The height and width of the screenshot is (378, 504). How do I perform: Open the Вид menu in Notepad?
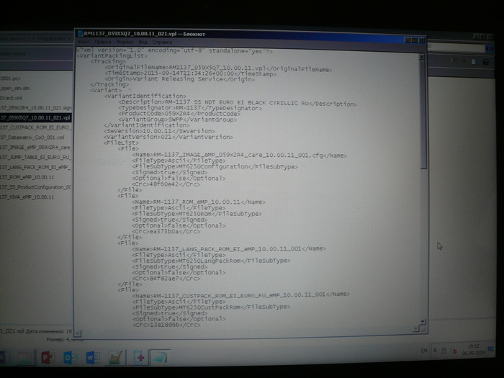pos(143,42)
